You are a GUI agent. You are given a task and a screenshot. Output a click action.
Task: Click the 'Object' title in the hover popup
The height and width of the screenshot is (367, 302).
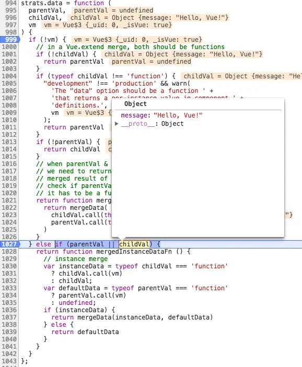click(135, 104)
